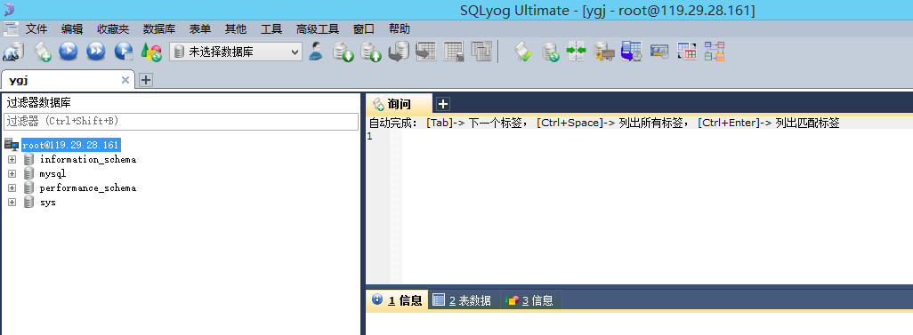Click into the SQL query editor area
This screenshot has height=335, width=913.
[x=657, y=206]
